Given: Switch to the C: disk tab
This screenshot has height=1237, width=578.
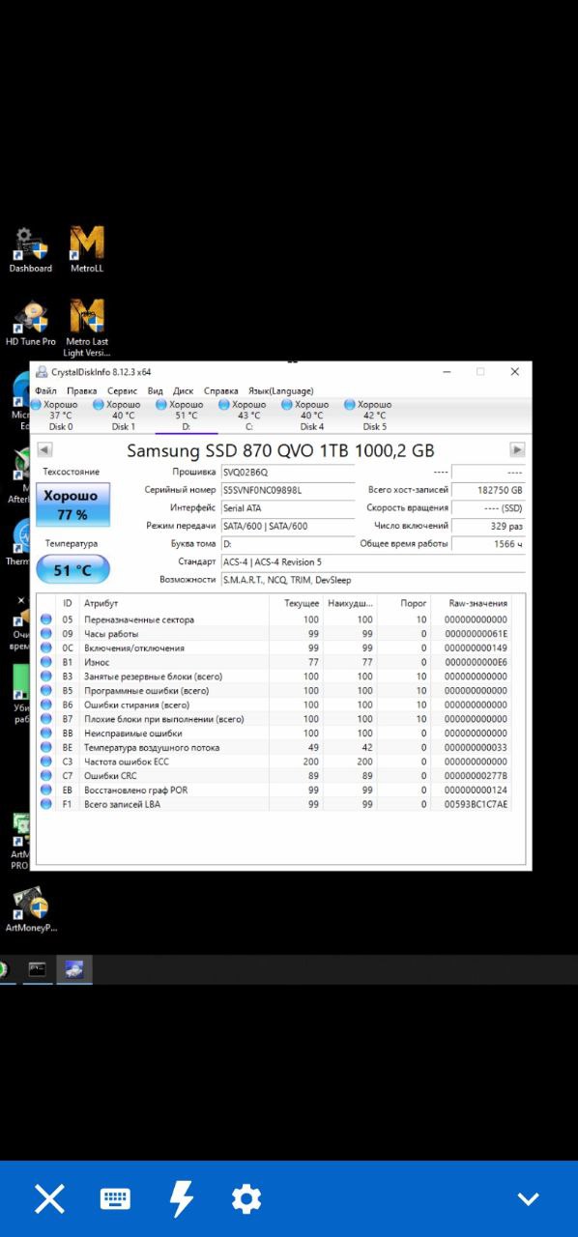Looking at the screenshot, I should click(x=248, y=416).
